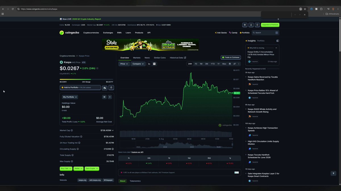The image size is (341, 191).
Task: Click the mobile app phone icon
Action: pyautogui.click(x=257, y=25)
